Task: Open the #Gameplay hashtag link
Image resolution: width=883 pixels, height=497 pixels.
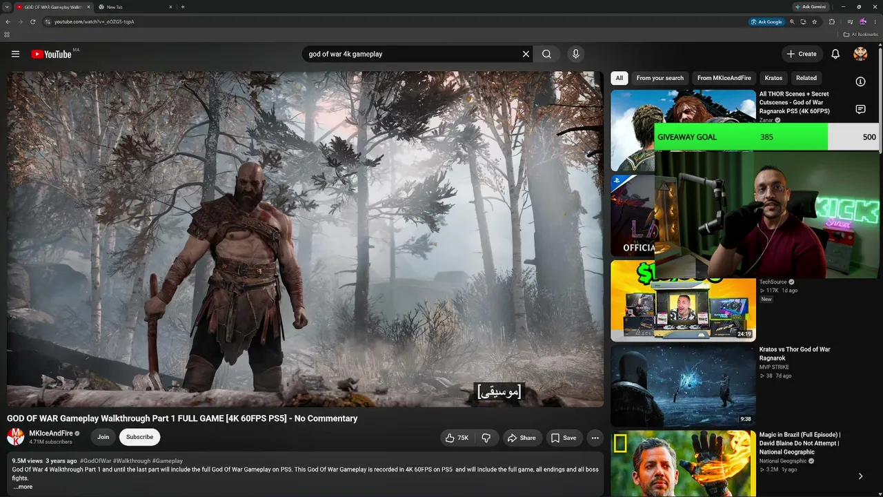Action: coord(168,460)
